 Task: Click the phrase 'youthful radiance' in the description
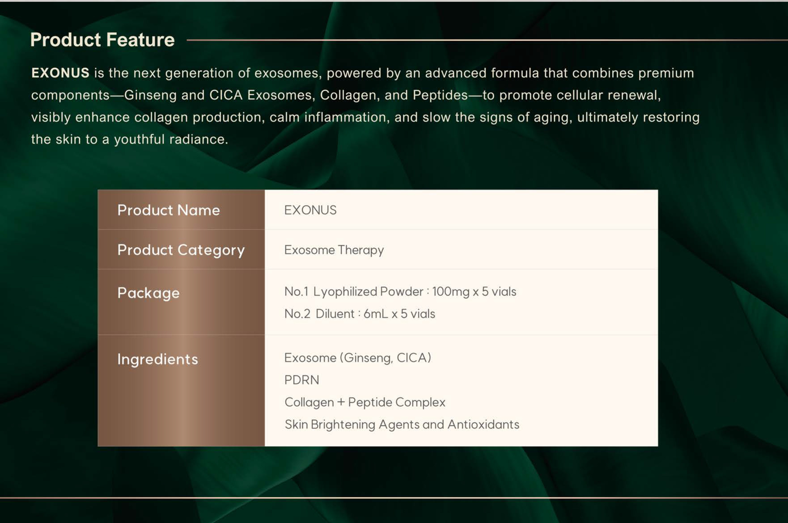point(171,139)
